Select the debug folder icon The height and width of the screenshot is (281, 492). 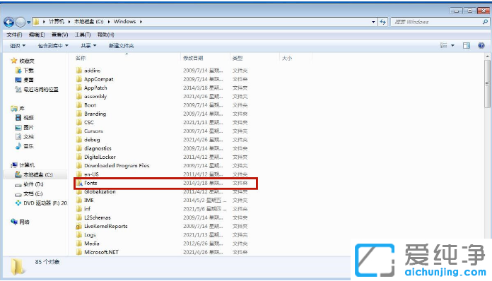tap(79, 140)
